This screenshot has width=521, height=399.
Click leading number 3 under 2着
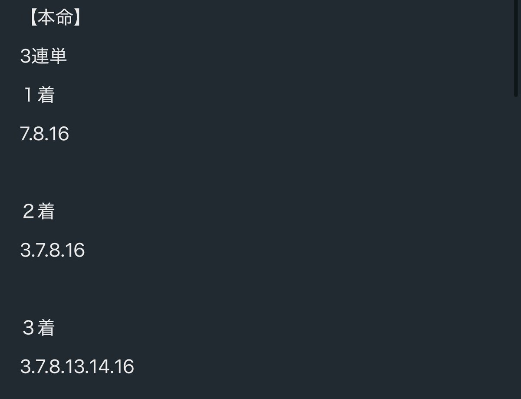(25, 251)
